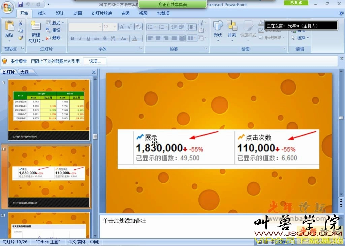Select slide 9 thumbnail in the panel
The image size is (345, 246).
49,109
